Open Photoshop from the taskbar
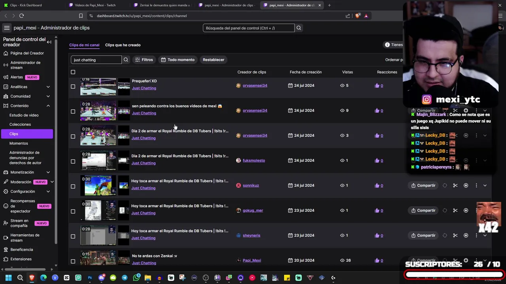Viewport: 506px width, 284px height. pos(90,278)
